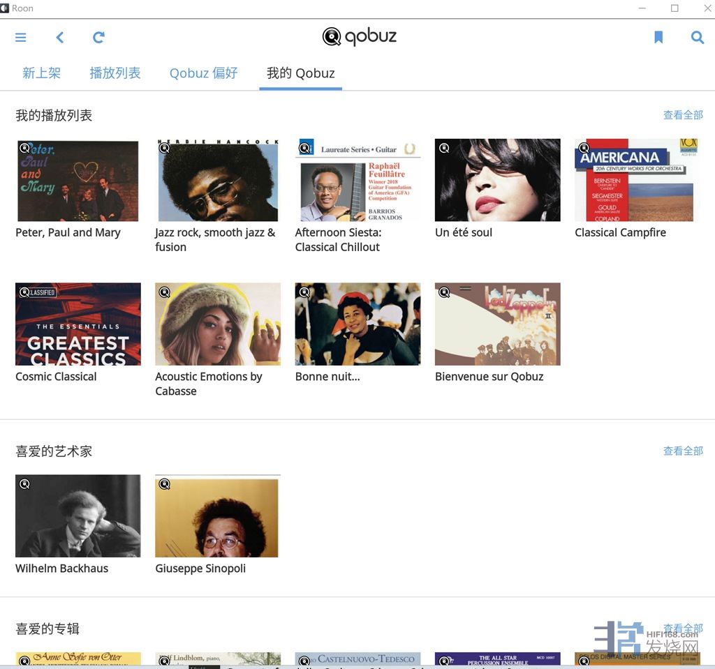Click the Un été soul playlist title
This screenshot has height=669, width=715.
pyautogui.click(x=464, y=233)
